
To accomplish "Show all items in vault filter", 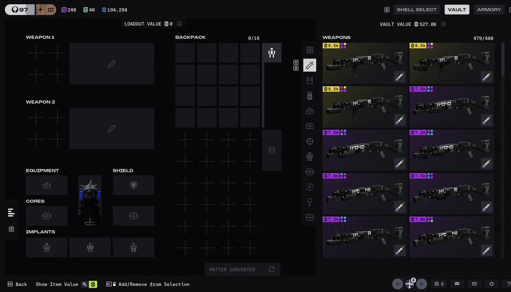I will point(310,50).
